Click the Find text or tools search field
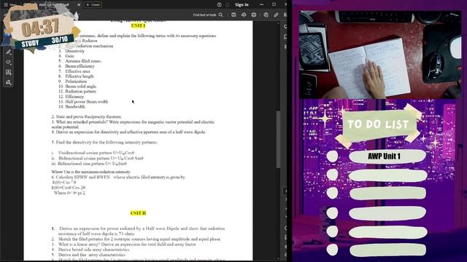Screen dimensions: 467x262 pos(204,15)
